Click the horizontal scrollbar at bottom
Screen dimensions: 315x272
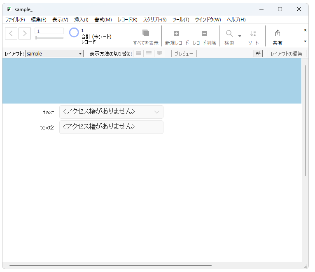[x=110, y=265]
